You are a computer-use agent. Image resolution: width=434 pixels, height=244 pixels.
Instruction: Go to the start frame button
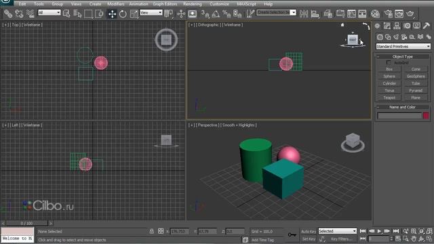coord(363,231)
